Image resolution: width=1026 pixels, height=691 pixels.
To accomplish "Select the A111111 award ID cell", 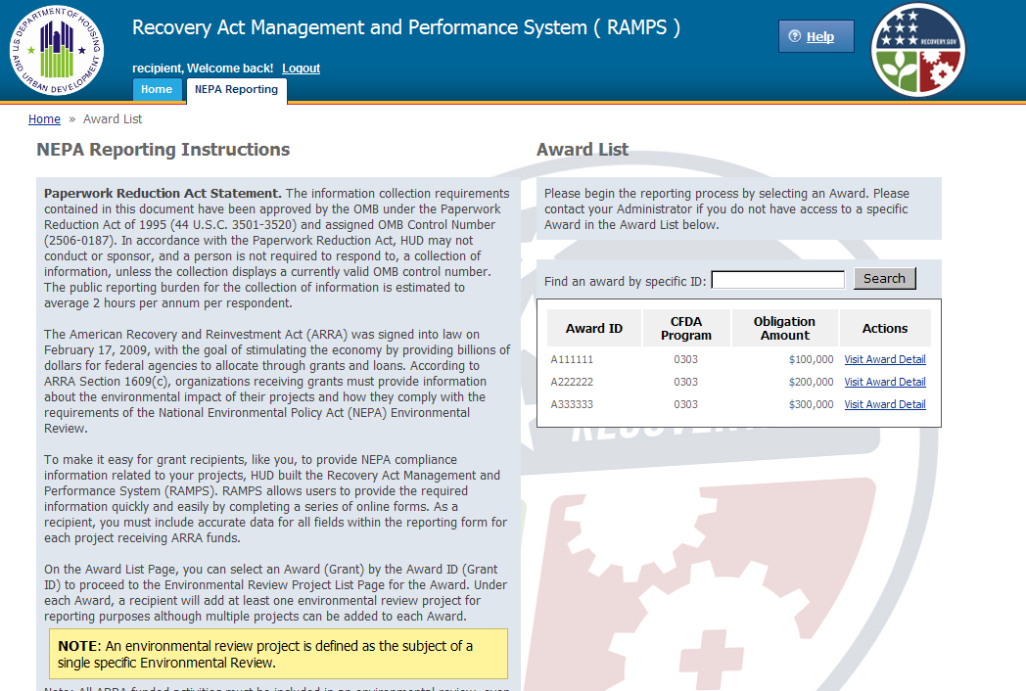I will coord(572,359).
